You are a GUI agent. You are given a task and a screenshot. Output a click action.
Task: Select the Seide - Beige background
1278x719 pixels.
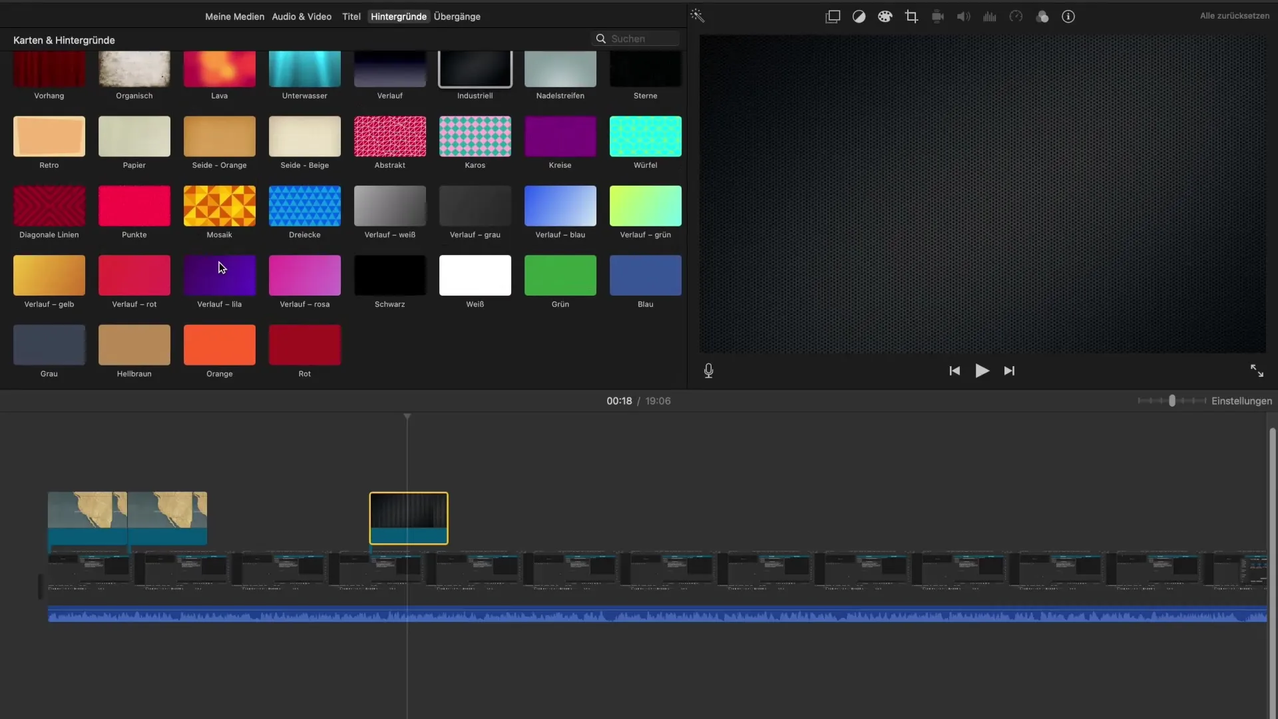tap(305, 136)
